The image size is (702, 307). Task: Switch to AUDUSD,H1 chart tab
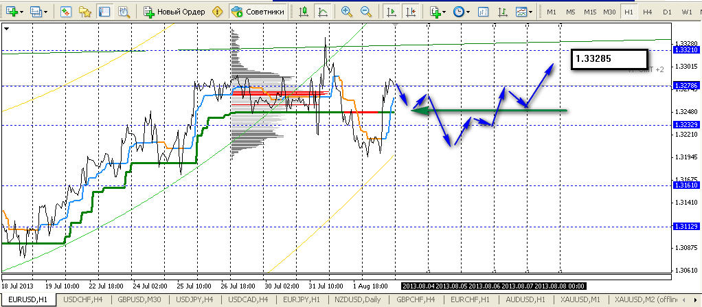pos(525,299)
